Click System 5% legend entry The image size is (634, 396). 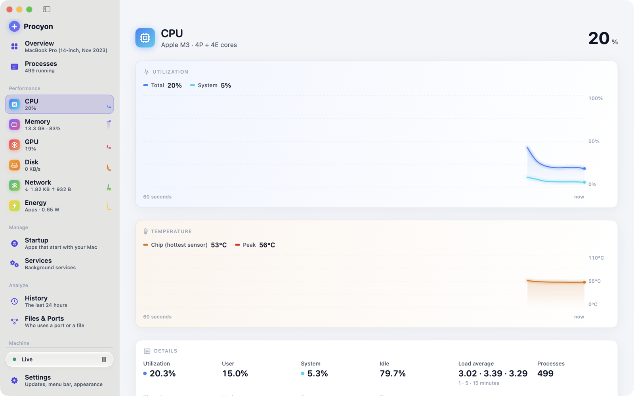[x=210, y=85]
